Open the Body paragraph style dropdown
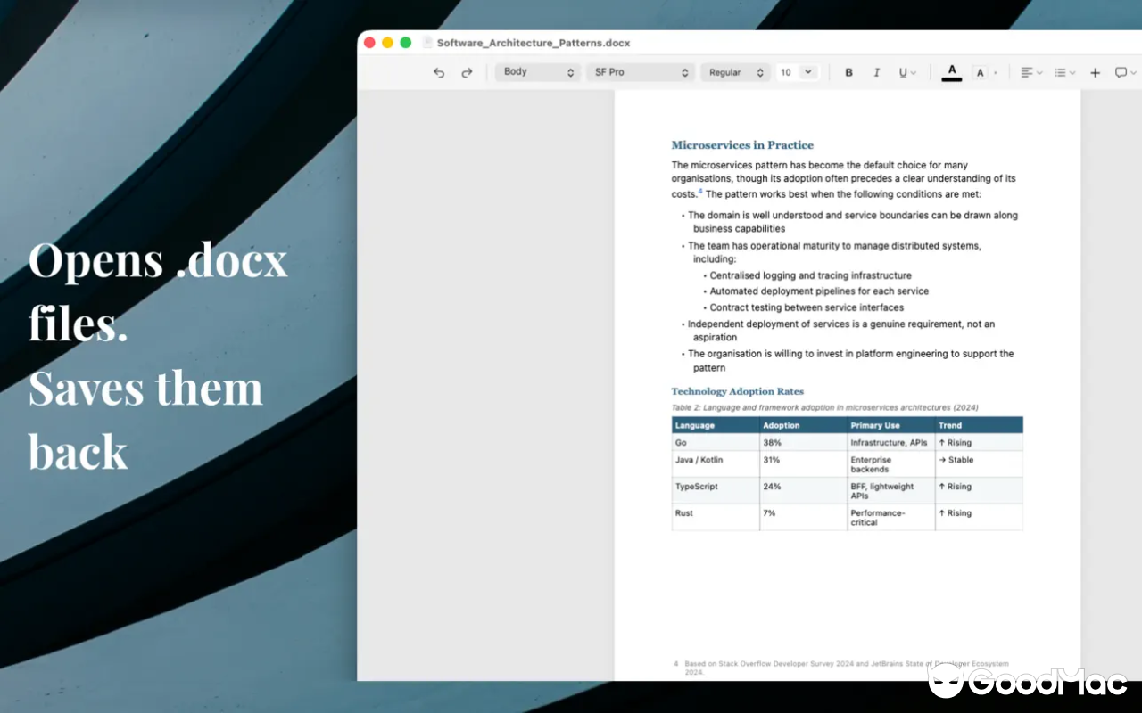The image size is (1142, 713). (538, 72)
